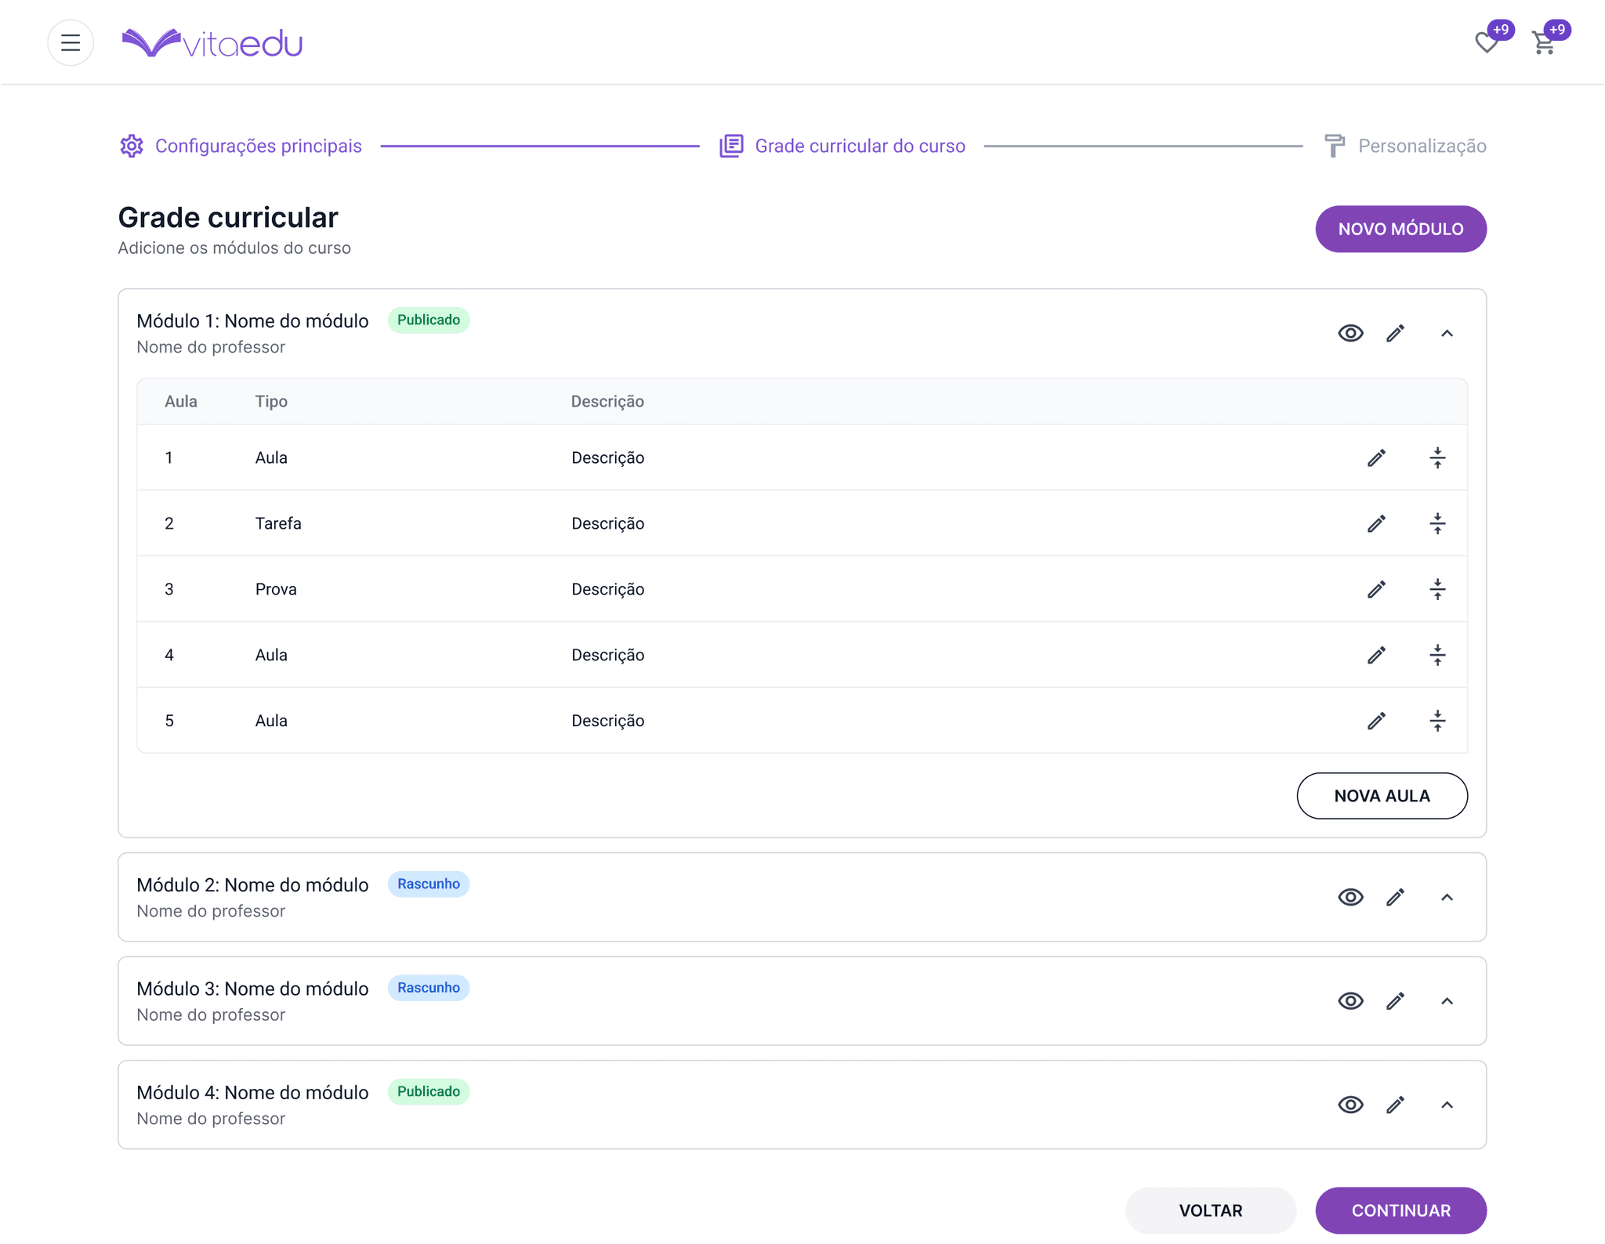Viewport: 1605px width, 1244px height.
Task: Click 'Prova' type cell
Action: tap(276, 589)
